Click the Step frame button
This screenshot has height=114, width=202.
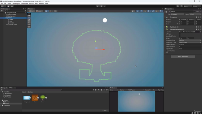[104, 6]
